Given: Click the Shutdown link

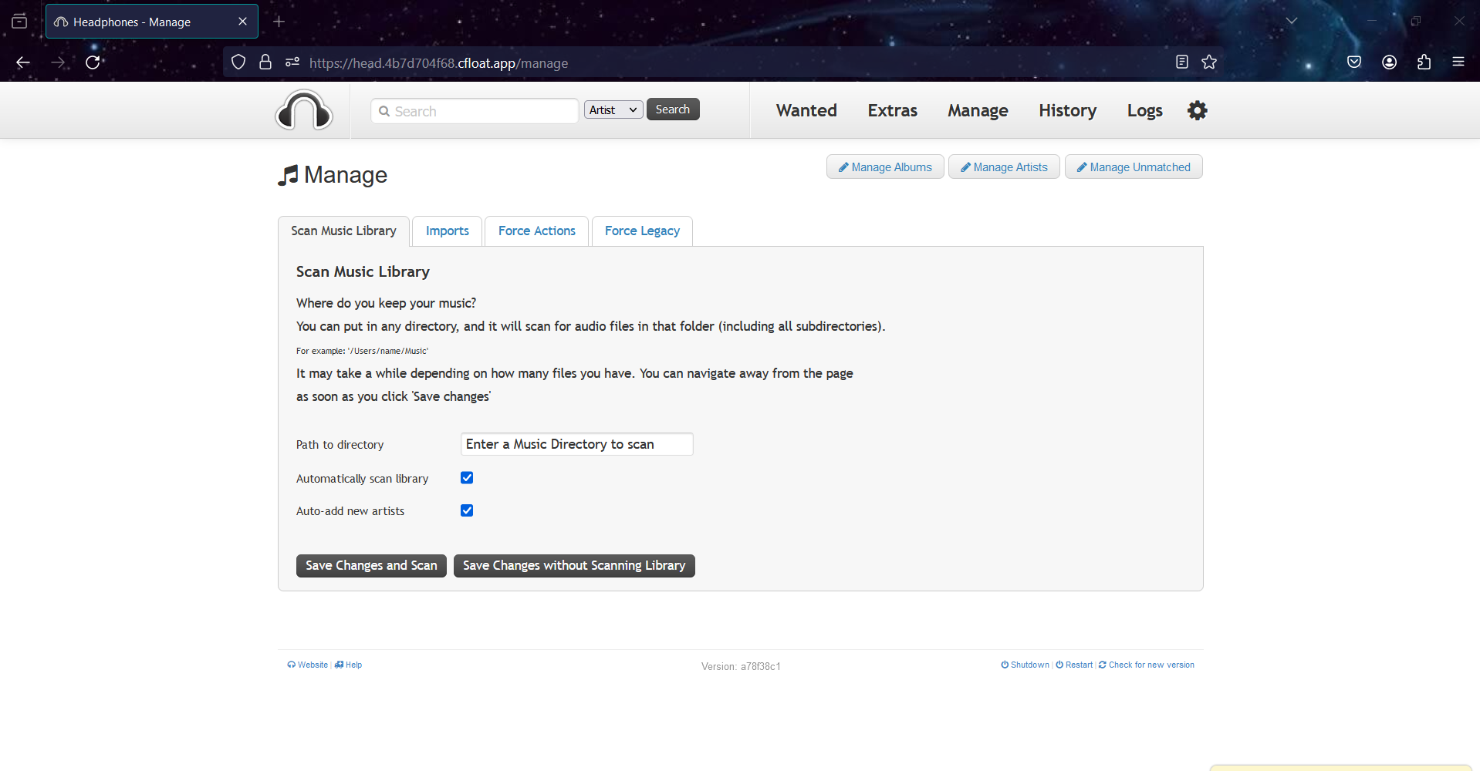Looking at the screenshot, I should (1026, 665).
